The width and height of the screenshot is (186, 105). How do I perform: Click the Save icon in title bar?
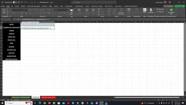[x=19, y=2]
